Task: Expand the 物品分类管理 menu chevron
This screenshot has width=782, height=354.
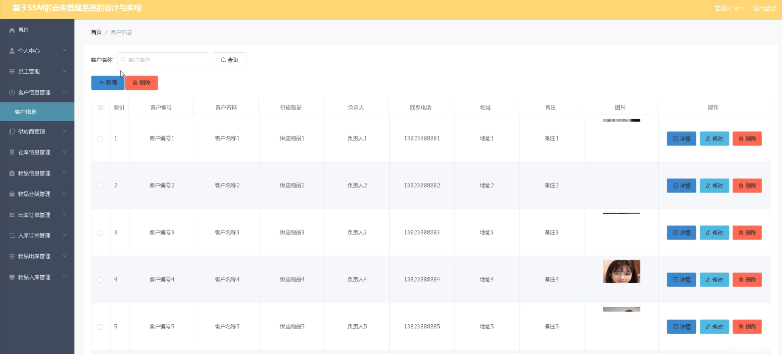Action: pyautogui.click(x=64, y=193)
